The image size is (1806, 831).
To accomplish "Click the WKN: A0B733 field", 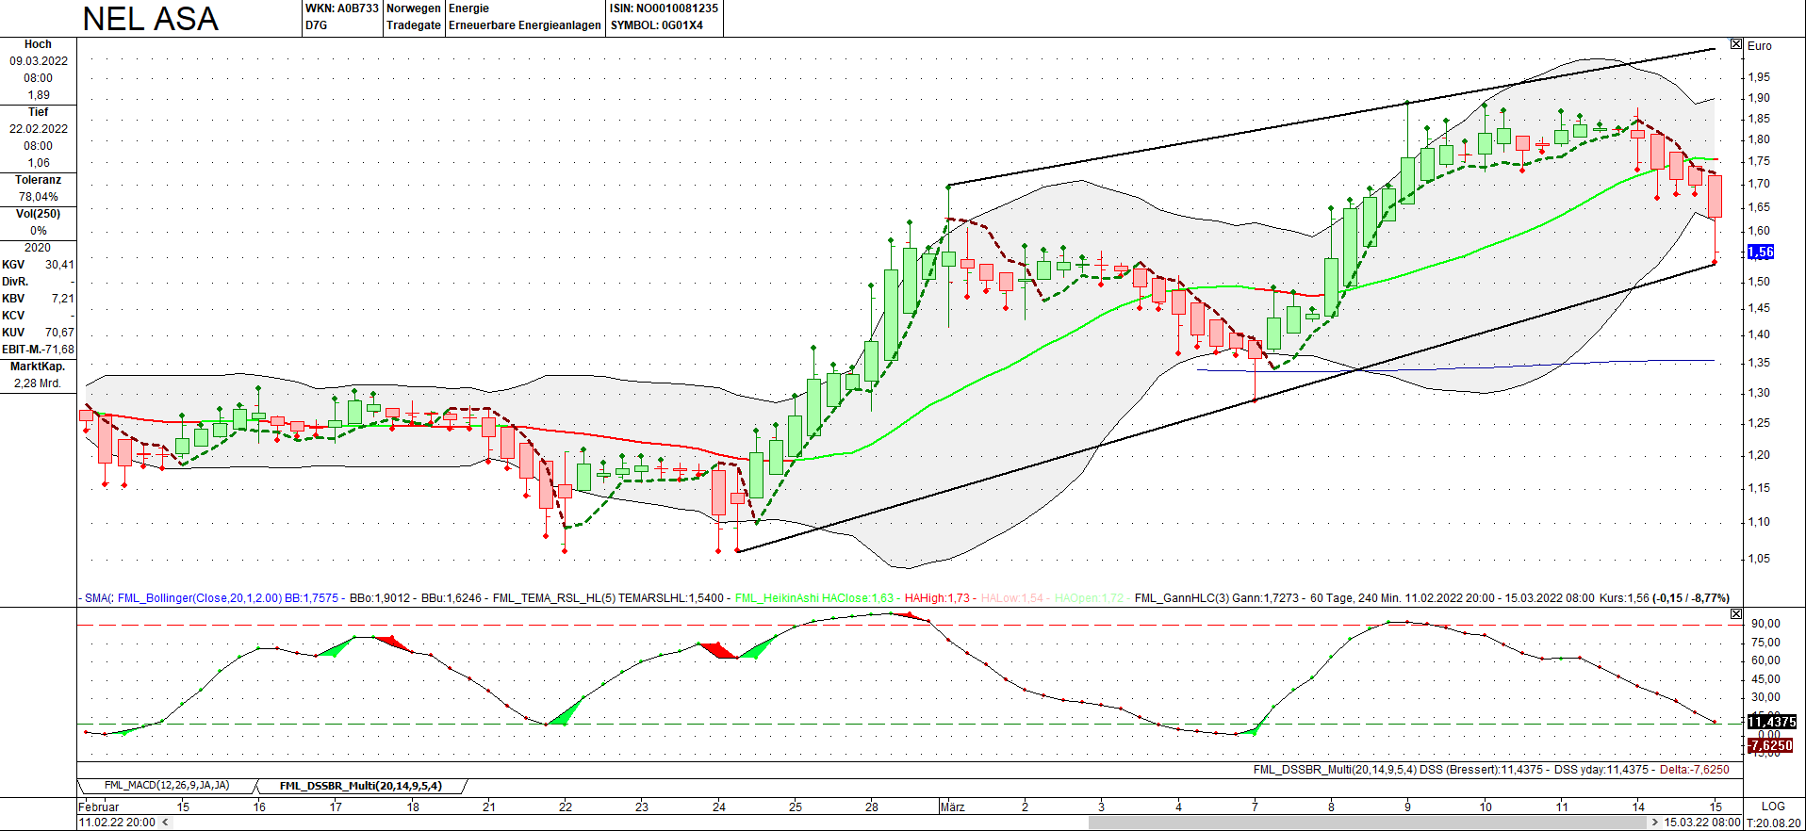I will point(342,8).
